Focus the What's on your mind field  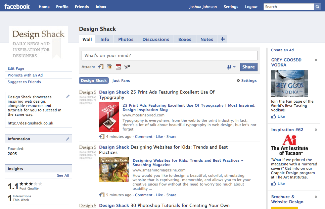click(170, 55)
